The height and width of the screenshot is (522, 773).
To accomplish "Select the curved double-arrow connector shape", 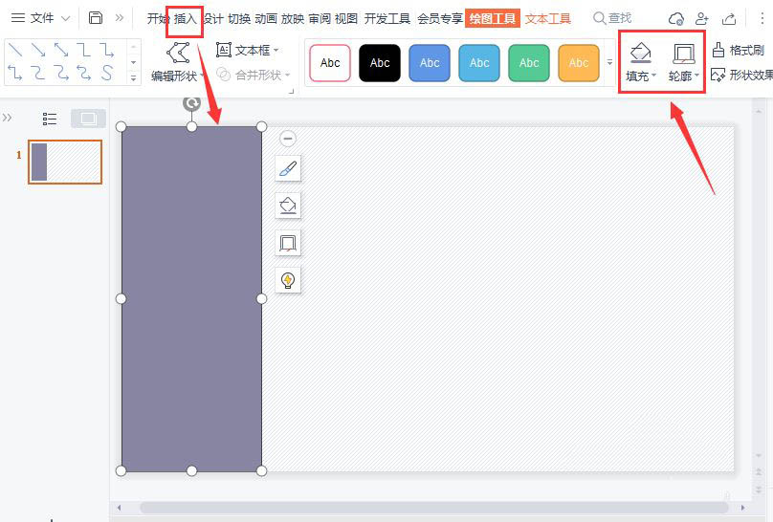I will [x=84, y=73].
